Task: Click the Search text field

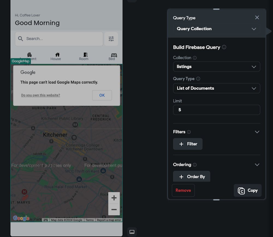Action: pyautogui.click(x=59, y=39)
